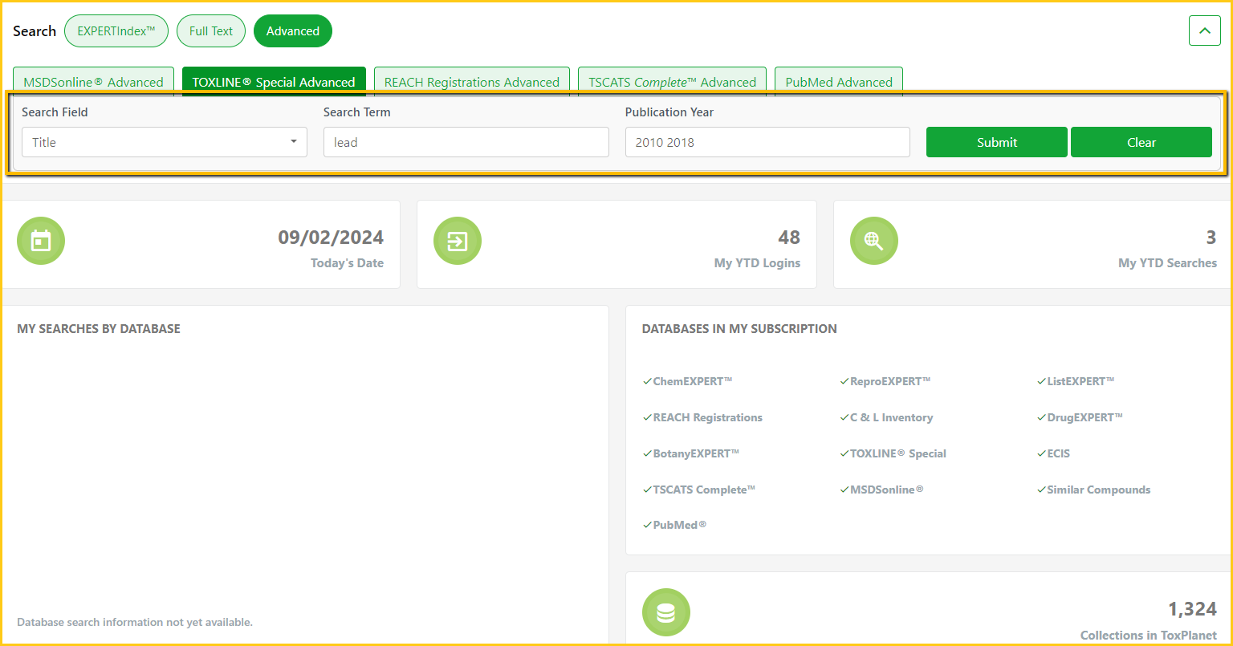Click the Publication Year input field
This screenshot has height=646, width=1233.
coord(767,142)
